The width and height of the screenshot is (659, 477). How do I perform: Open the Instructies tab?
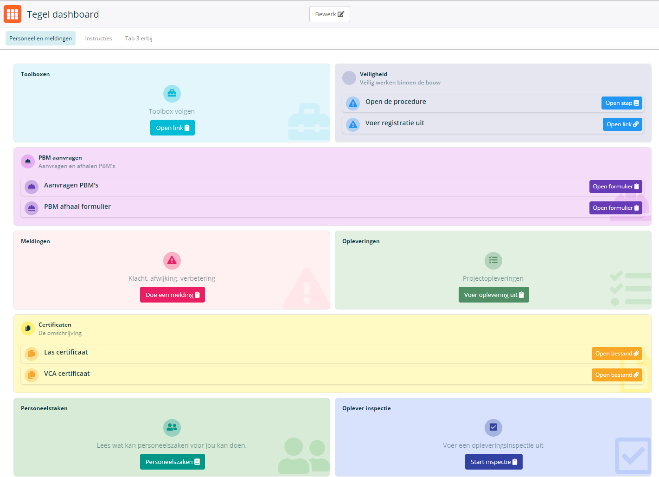point(98,39)
